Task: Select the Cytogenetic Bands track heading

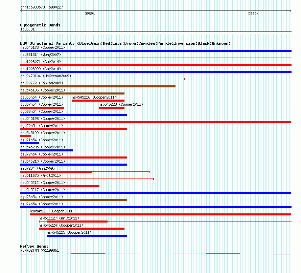Action: point(40,25)
